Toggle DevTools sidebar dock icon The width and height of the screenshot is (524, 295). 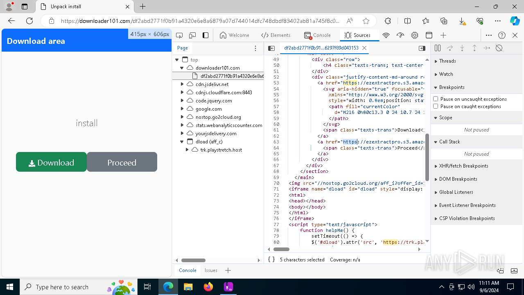pos(206,35)
